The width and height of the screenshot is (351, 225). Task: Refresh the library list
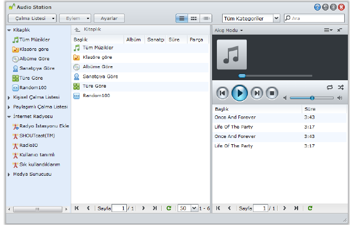tap(169, 208)
